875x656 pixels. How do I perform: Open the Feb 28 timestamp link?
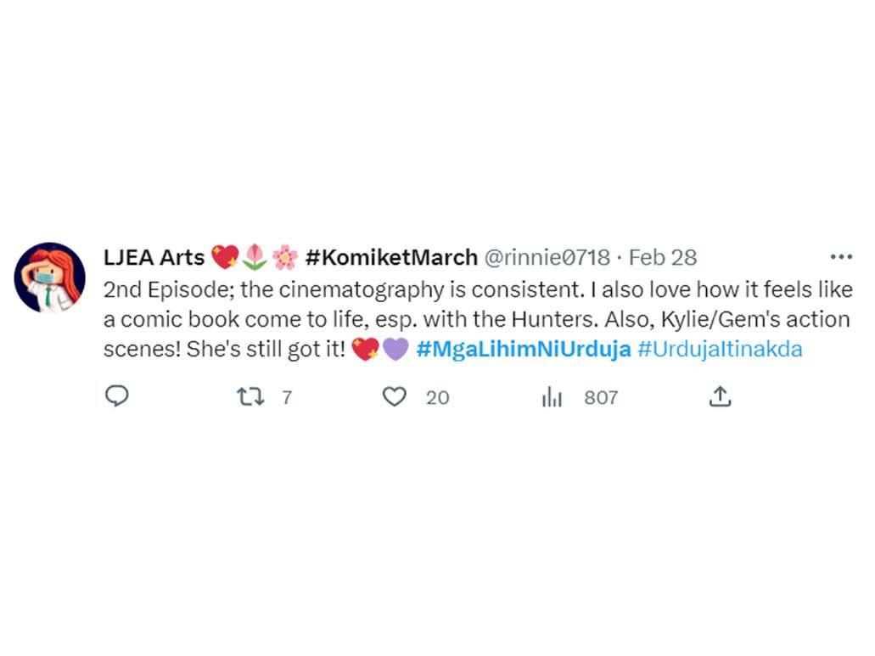coord(662,257)
